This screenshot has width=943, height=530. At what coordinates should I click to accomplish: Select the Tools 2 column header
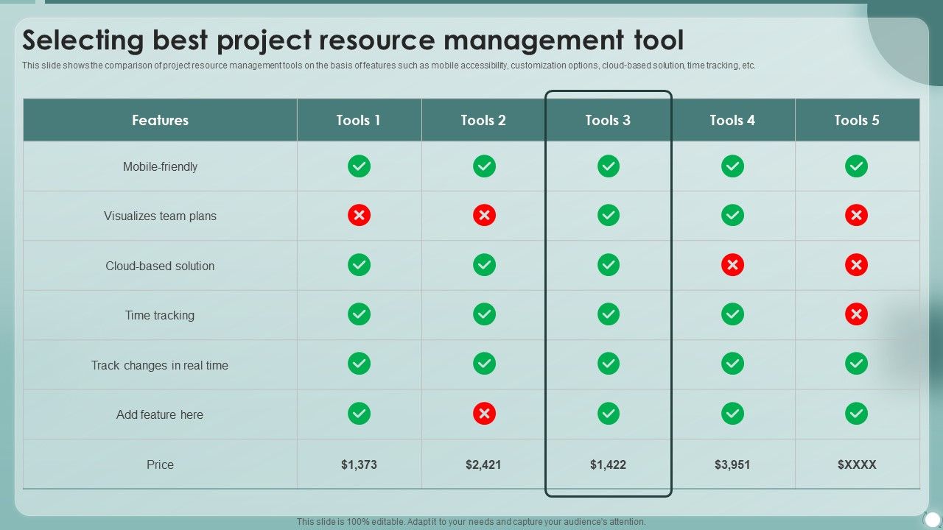pyautogui.click(x=483, y=120)
